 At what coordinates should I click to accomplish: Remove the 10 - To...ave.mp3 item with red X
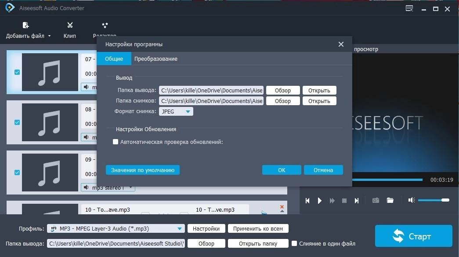(x=282, y=206)
